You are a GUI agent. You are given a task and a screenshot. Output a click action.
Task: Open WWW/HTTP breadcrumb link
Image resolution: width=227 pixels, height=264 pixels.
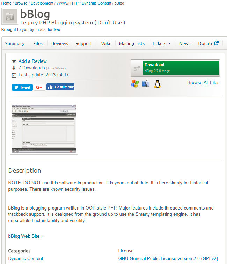[x=67, y=3]
